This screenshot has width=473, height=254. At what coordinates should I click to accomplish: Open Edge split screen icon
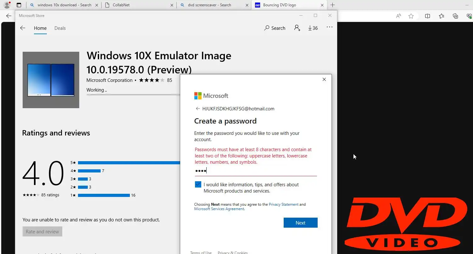427,16
